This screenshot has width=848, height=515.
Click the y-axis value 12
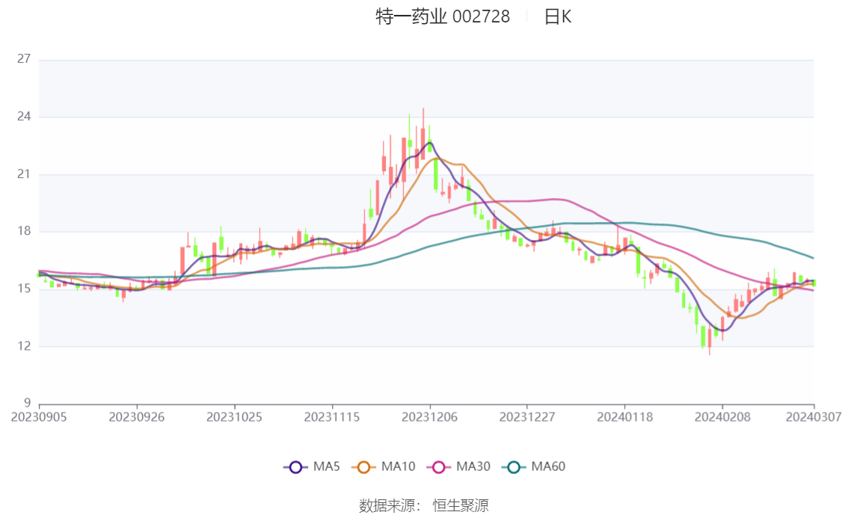(x=24, y=346)
